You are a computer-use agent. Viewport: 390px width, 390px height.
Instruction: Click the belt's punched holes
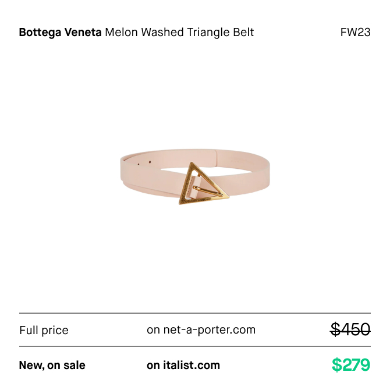[x=144, y=163]
